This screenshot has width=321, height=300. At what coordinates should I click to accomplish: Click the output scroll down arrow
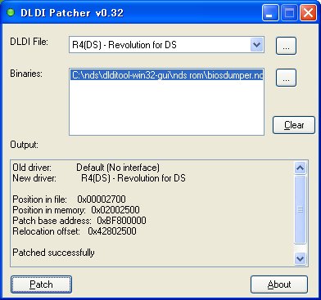click(x=300, y=258)
